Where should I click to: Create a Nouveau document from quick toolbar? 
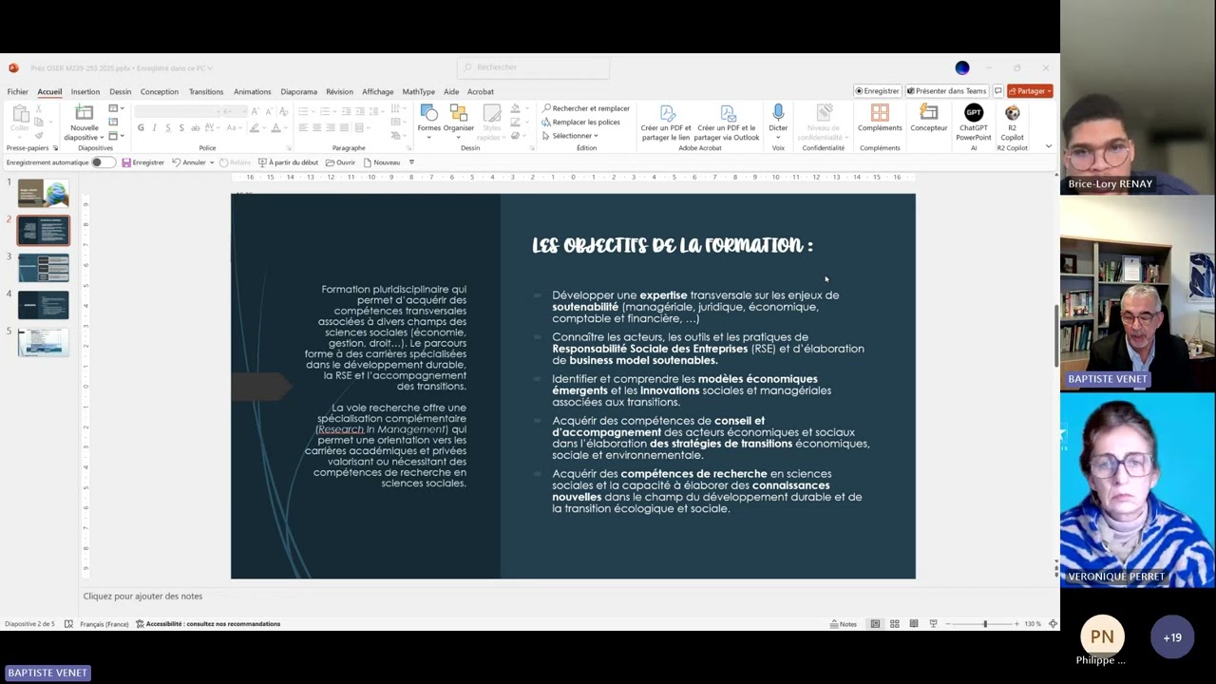click(382, 162)
